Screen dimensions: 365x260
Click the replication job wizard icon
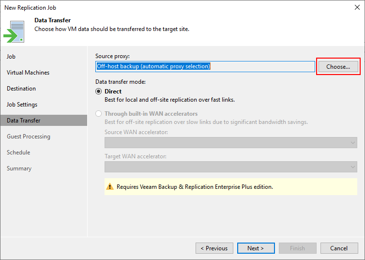(14, 31)
